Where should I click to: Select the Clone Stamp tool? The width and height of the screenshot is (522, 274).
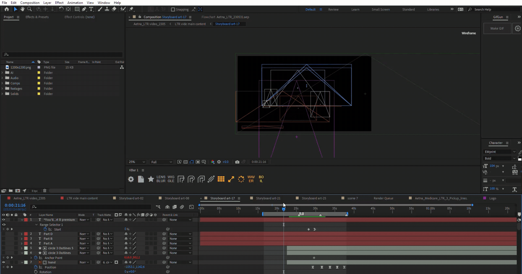(107, 9)
